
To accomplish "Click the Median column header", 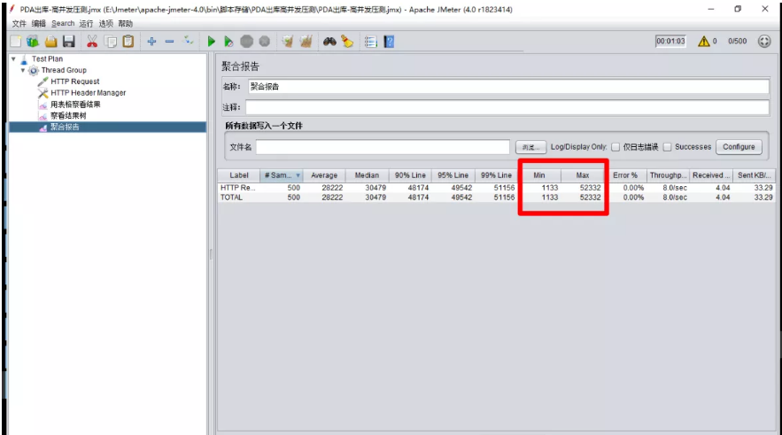I will 367,175.
